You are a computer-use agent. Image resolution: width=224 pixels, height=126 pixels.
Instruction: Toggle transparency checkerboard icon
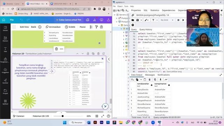pos(91,27)
